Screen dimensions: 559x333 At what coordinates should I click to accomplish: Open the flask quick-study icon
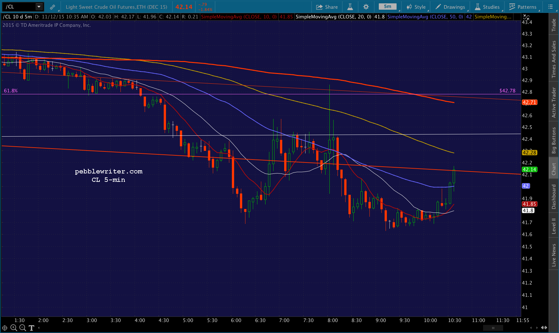(x=350, y=7)
